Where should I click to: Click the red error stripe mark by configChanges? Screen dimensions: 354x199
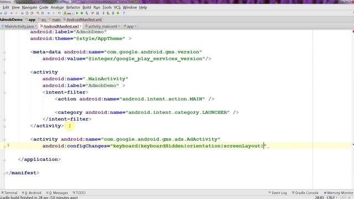tap(353, 144)
